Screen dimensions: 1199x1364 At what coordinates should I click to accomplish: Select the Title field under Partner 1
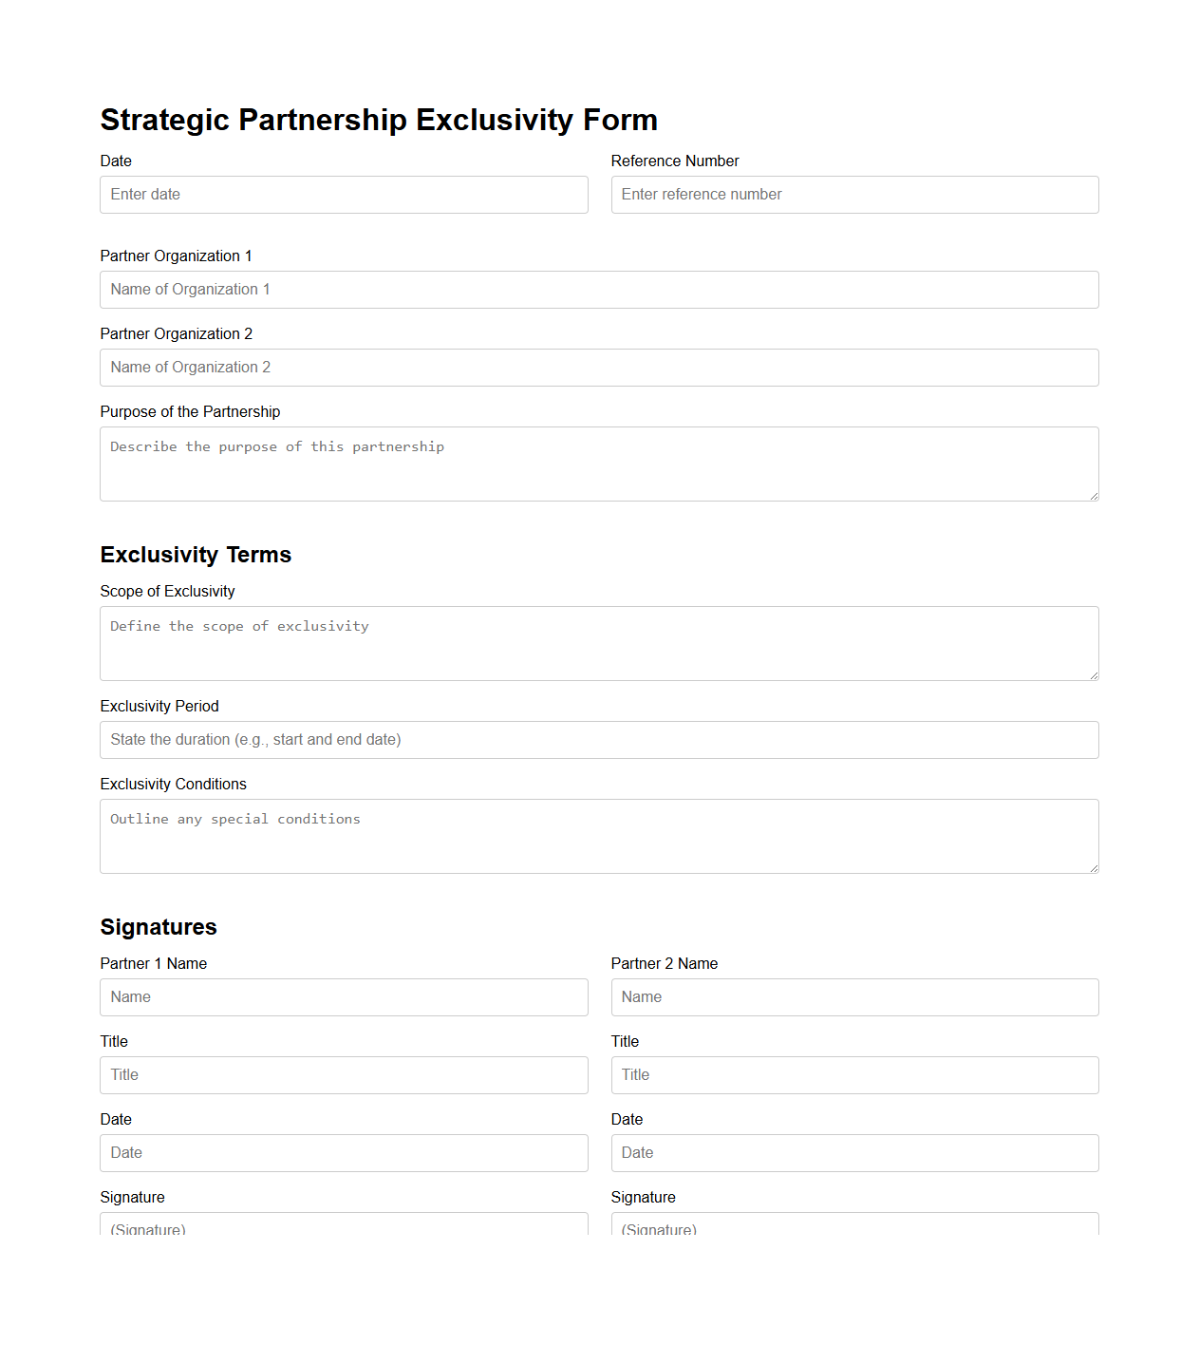point(344,1075)
